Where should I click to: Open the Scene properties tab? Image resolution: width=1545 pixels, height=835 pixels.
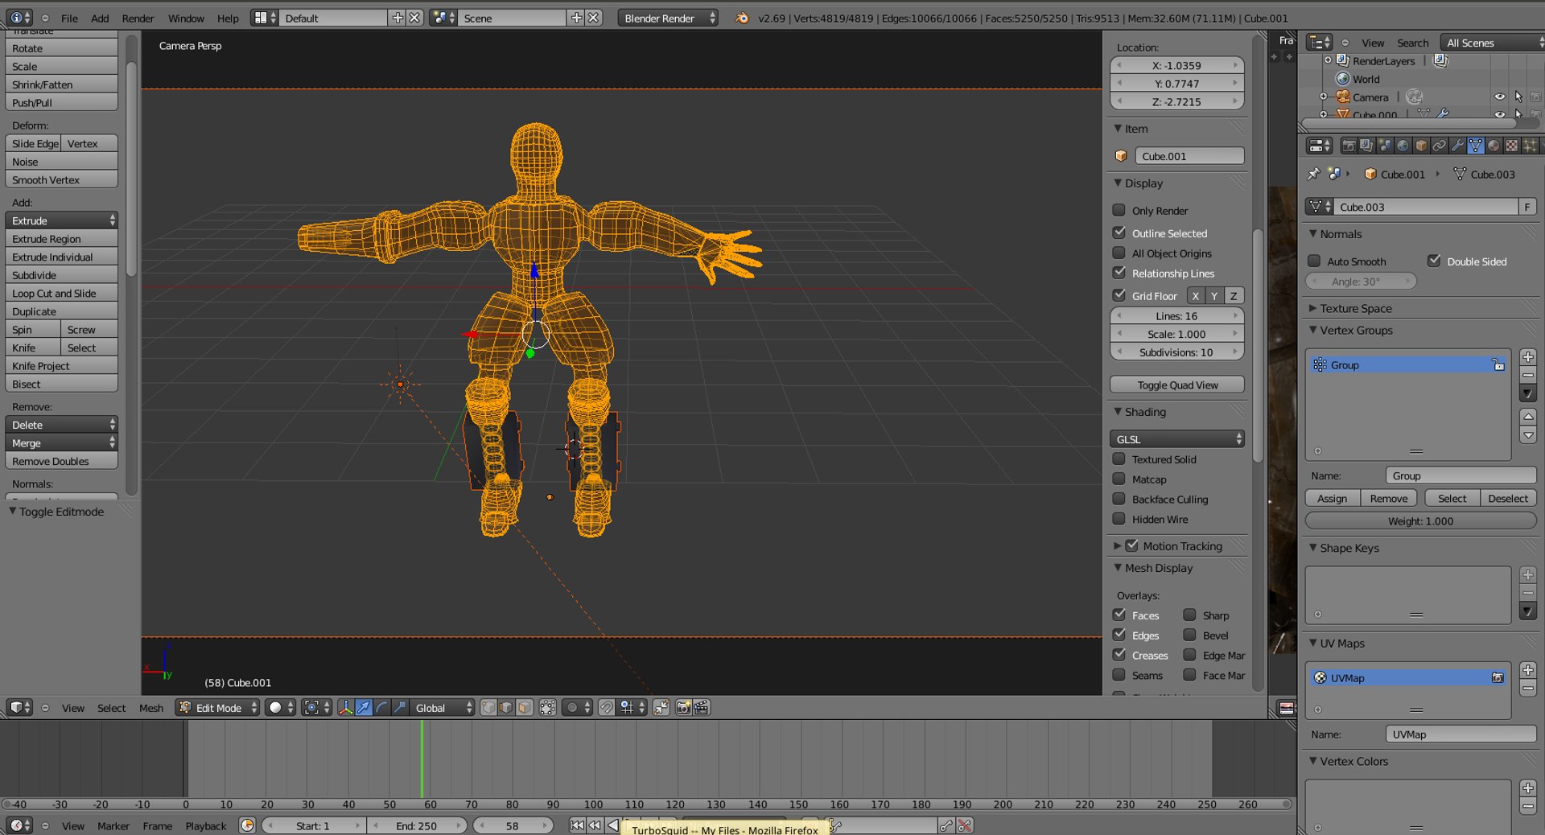click(x=1385, y=146)
